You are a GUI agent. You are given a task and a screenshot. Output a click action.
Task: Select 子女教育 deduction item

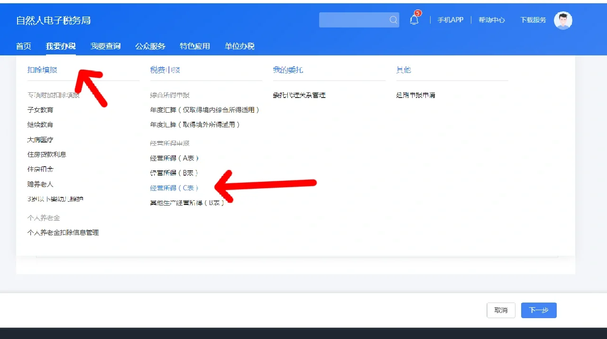[x=40, y=110]
